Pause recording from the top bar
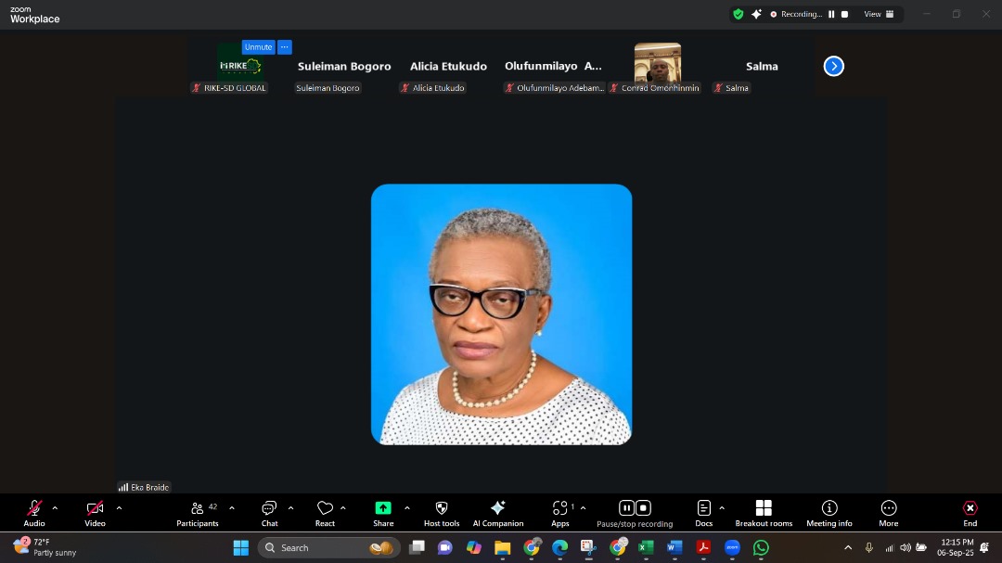This screenshot has height=563, width=1002. [x=831, y=14]
